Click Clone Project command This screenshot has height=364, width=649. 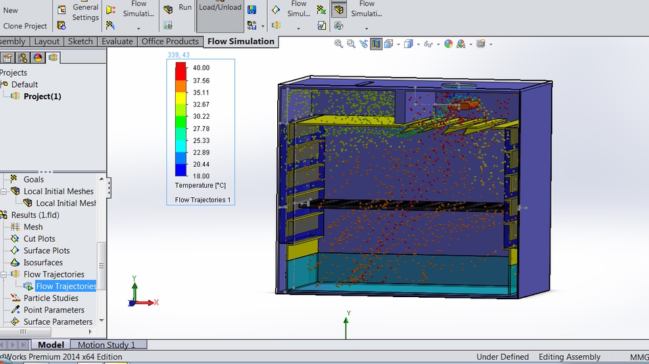pyautogui.click(x=25, y=26)
